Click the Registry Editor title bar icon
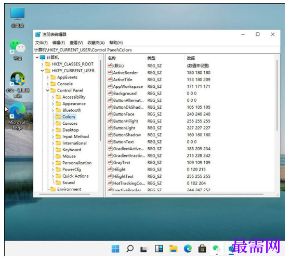Viewport: 290px width, 262px height. tap(38, 34)
